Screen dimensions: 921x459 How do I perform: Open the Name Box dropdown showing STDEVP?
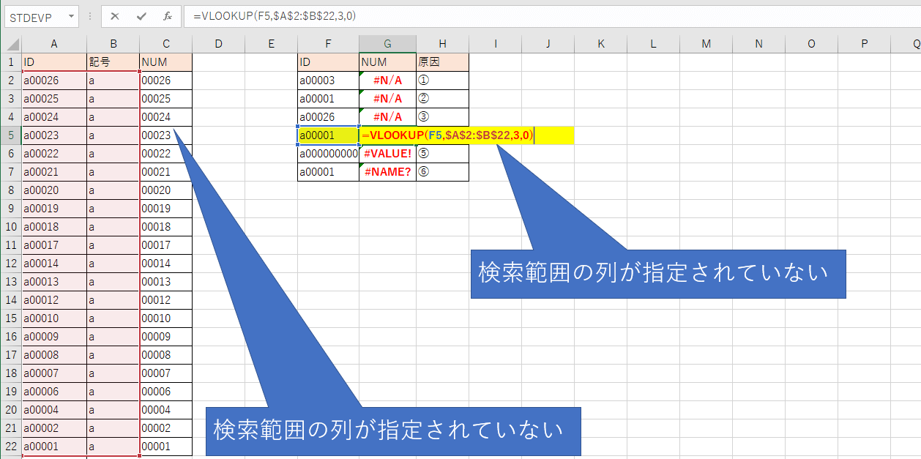pyautogui.click(x=70, y=15)
